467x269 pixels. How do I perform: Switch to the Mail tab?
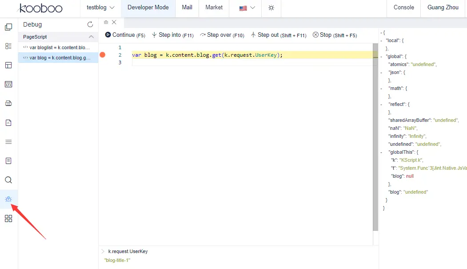pyautogui.click(x=187, y=8)
